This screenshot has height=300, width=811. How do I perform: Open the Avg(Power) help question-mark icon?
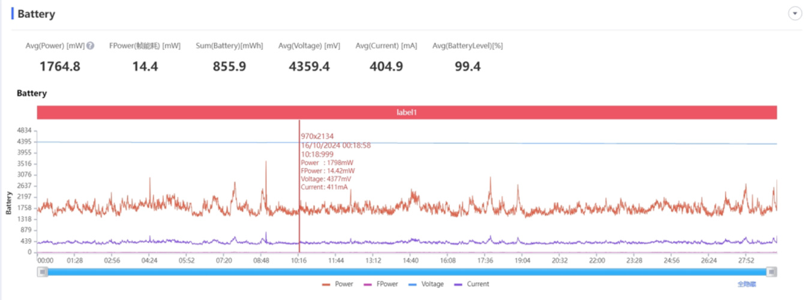point(90,46)
